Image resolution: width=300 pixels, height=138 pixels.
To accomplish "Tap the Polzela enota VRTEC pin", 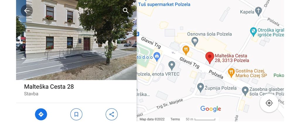I will (x=172, y=66).
